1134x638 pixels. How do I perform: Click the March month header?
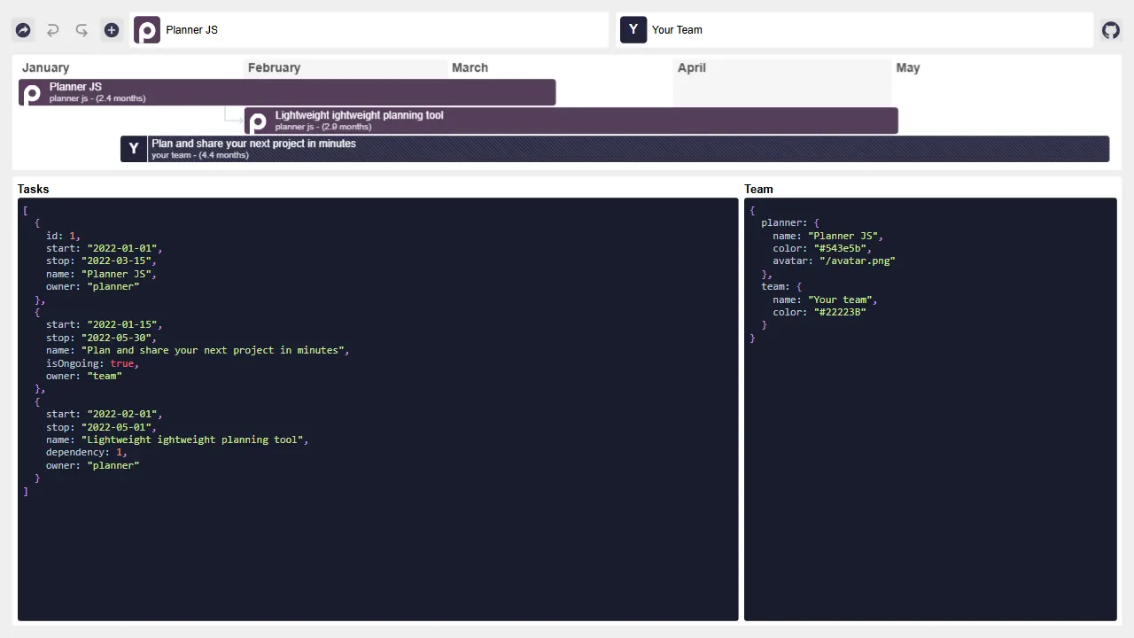pyautogui.click(x=470, y=67)
